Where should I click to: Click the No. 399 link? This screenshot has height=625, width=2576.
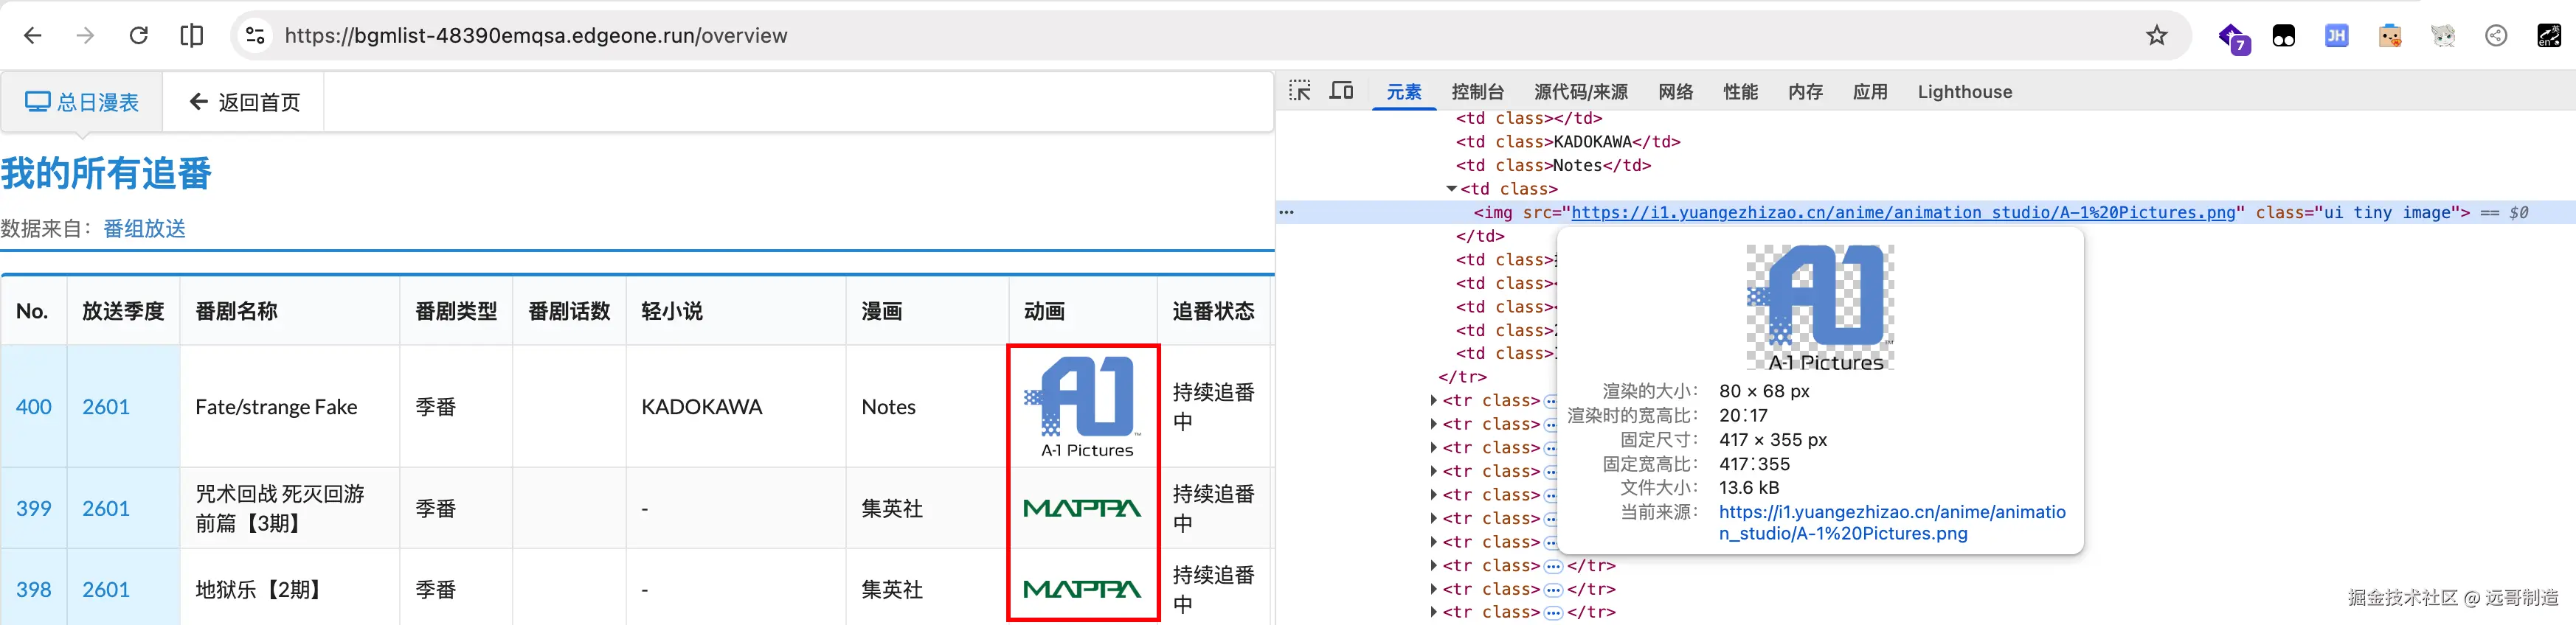coord(34,509)
